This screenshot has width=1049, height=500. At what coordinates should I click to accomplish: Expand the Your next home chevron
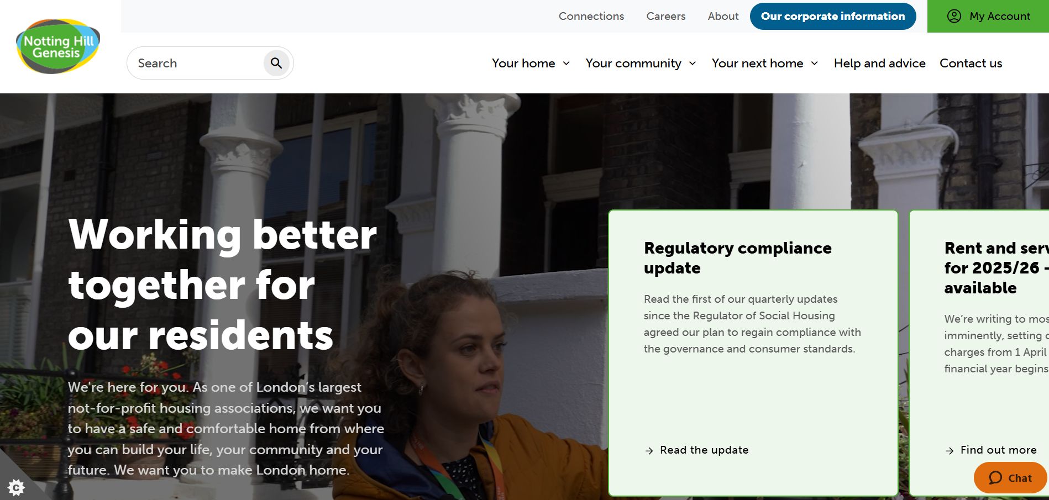tap(815, 64)
